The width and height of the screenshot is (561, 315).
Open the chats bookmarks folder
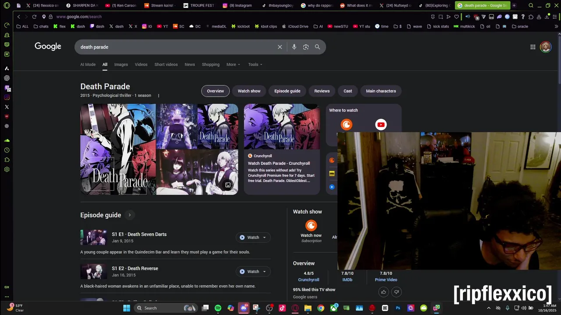(x=41, y=26)
